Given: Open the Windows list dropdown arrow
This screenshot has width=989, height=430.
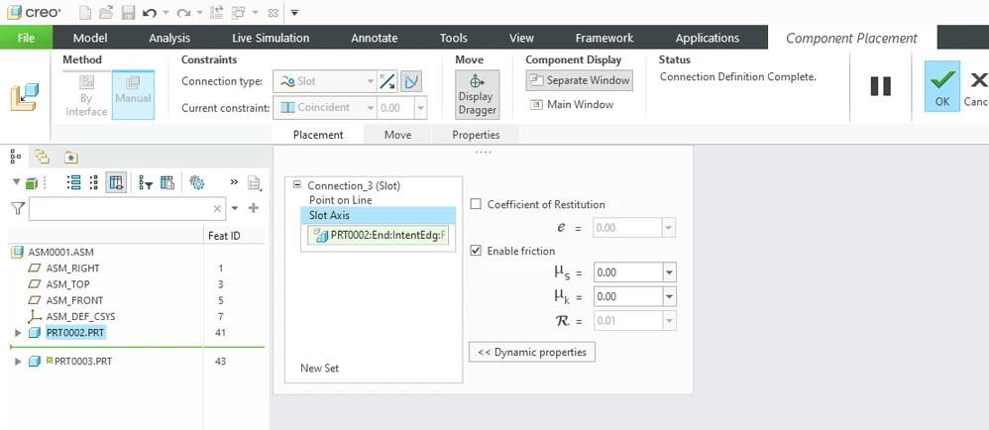Looking at the screenshot, I should point(255,13).
